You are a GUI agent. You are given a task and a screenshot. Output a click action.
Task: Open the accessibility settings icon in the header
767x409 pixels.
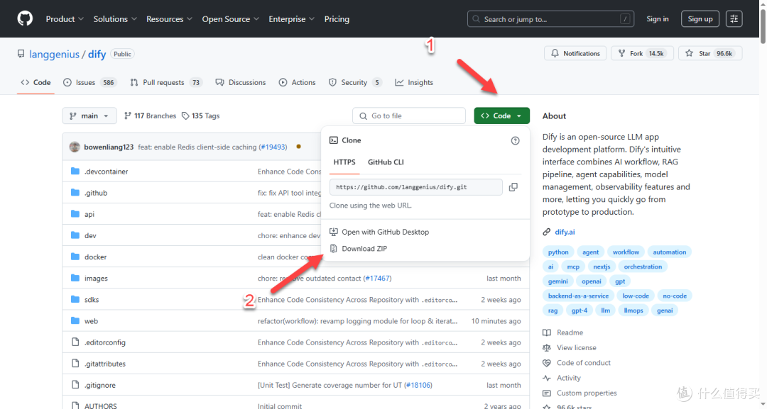pyautogui.click(x=734, y=18)
